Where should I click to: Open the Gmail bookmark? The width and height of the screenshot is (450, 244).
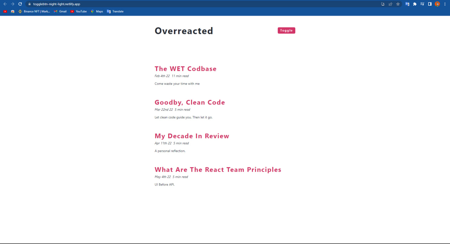(x=60, y=11)
